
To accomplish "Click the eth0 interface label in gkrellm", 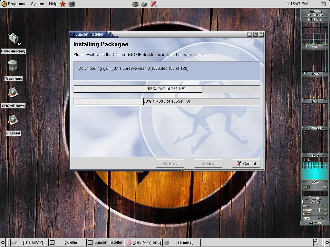I will 315,155.
